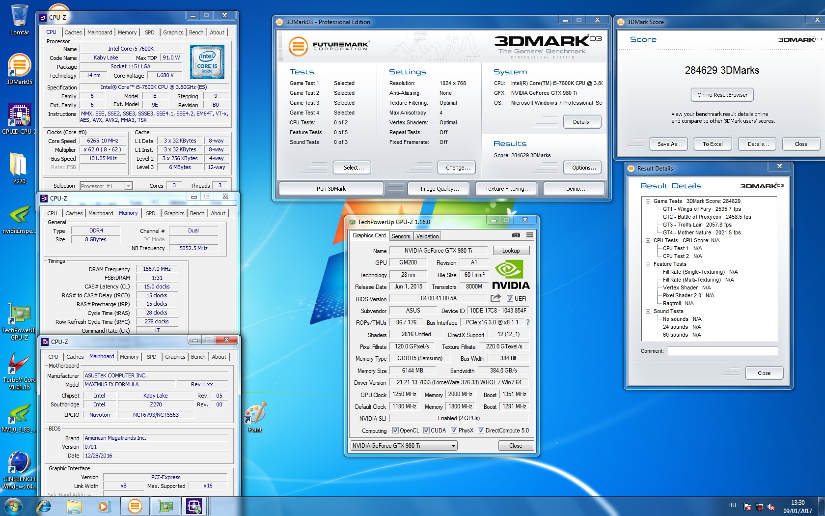825x516 pixels.
Task: Collapse the Sound Tests tree node
Action: (648, 311)
